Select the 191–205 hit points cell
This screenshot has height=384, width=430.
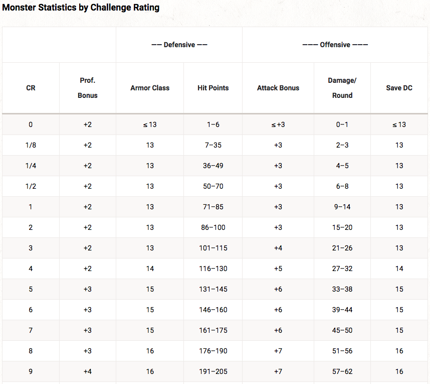(213, 371)
